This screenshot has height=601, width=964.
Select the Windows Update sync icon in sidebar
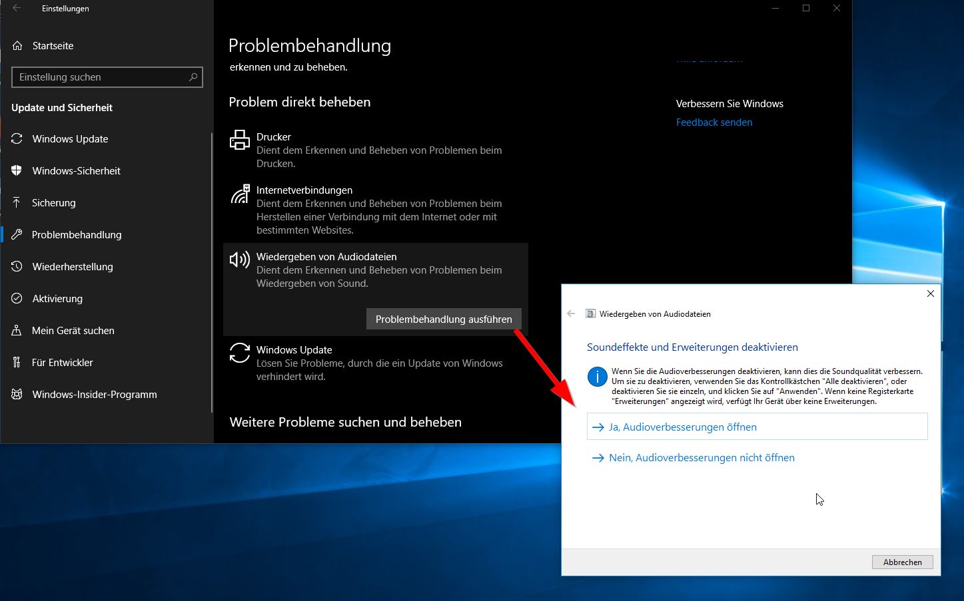tap(17, 139)
